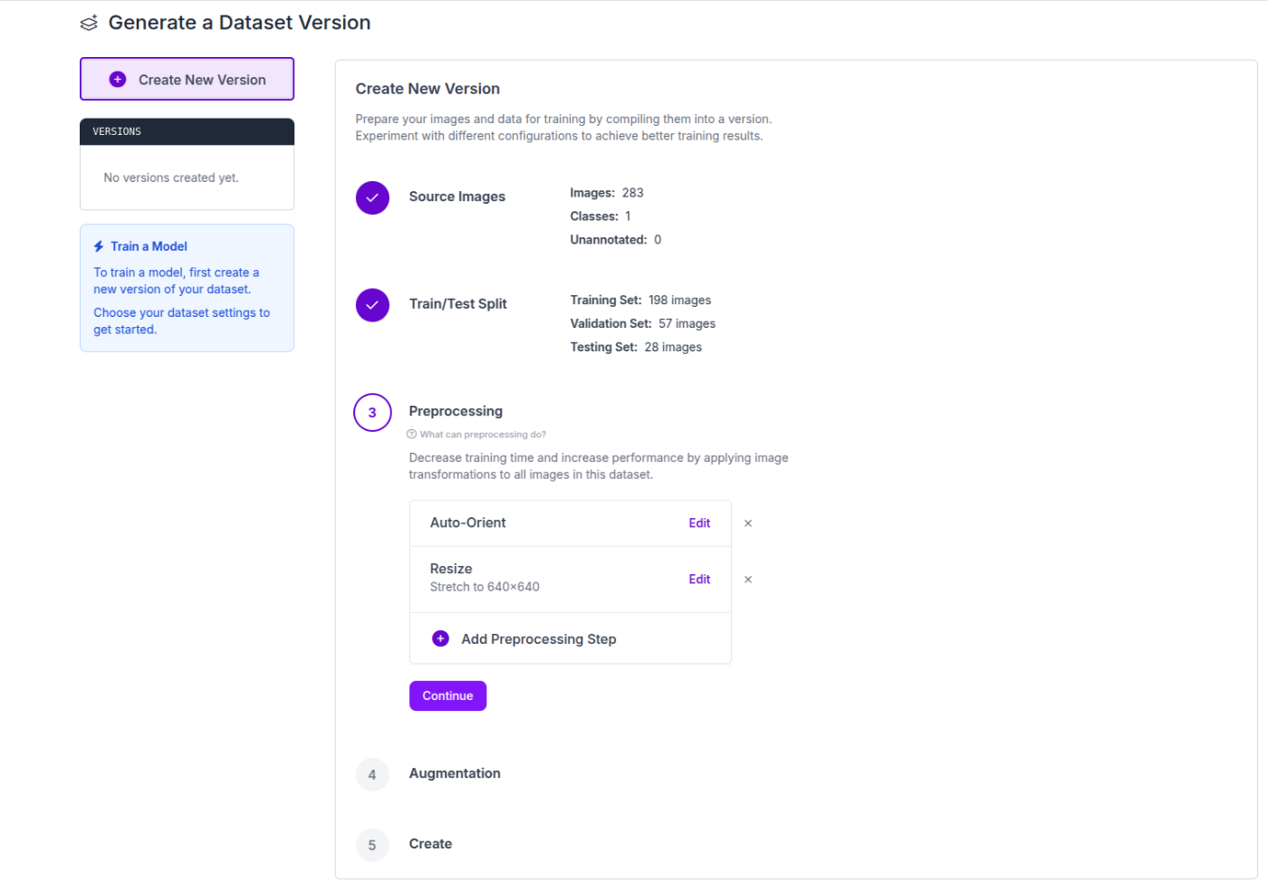Edit the Resize preprocessing step

(x=699, y=580)
